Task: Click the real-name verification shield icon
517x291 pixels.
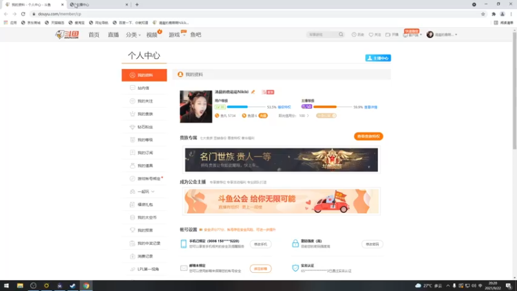Action: 295,268
